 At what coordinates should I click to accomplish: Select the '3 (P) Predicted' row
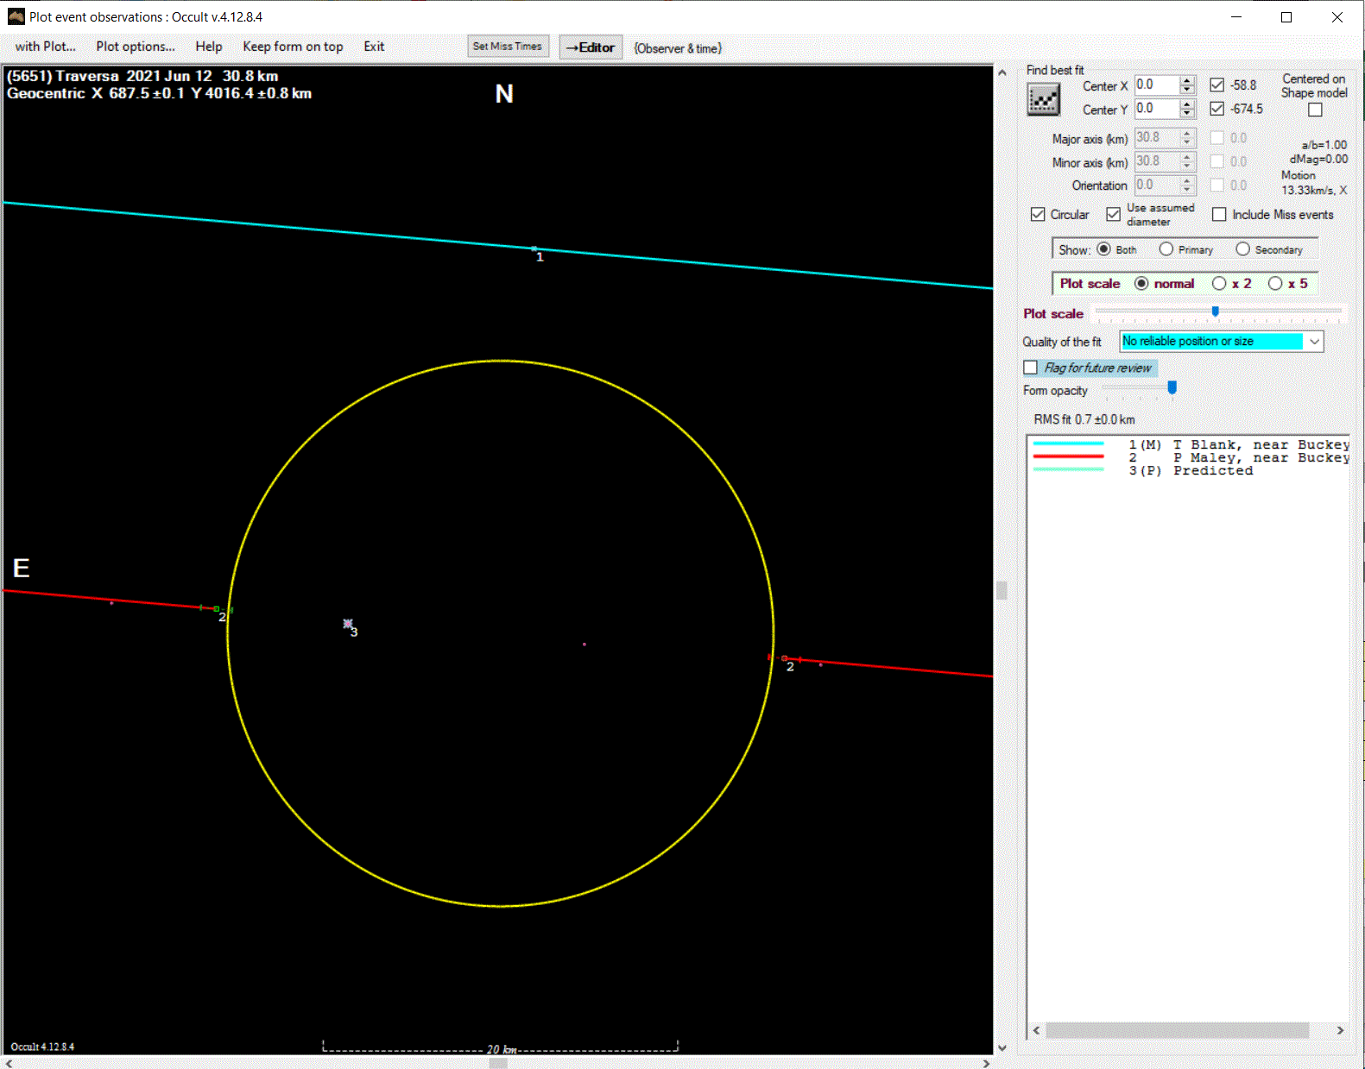(x=1143, y=470)
